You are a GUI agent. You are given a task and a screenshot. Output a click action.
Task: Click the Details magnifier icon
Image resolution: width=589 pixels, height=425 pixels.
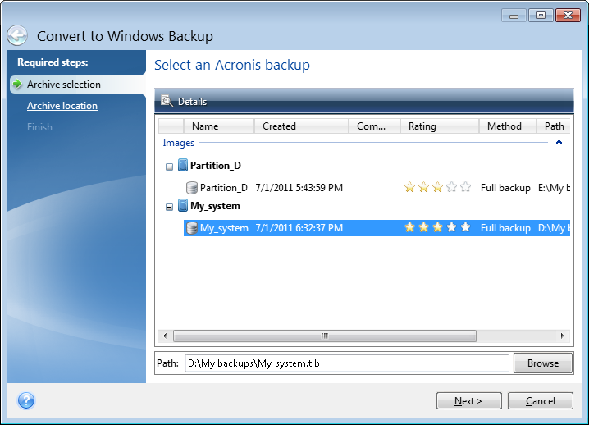(167, 101)
